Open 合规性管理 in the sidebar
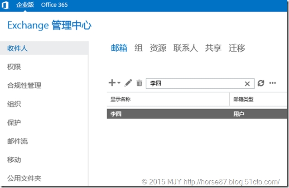 [24, 86]
